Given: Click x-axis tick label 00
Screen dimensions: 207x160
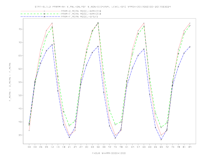Looking at the screenshot, I should [29, 147].
